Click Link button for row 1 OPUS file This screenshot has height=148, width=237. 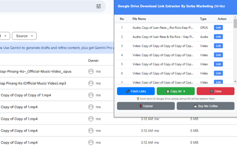218,27
